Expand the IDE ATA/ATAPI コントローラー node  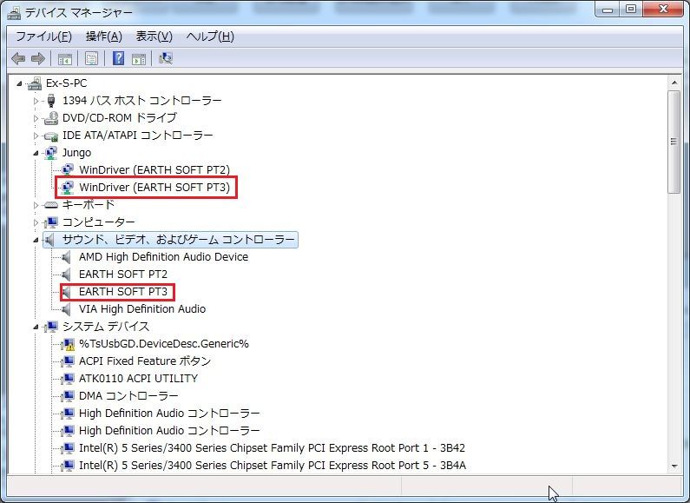(x=36, y=136)
